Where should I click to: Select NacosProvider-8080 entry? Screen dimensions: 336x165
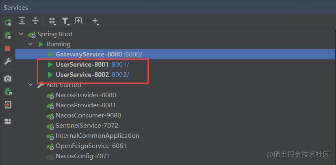point(86,95)
